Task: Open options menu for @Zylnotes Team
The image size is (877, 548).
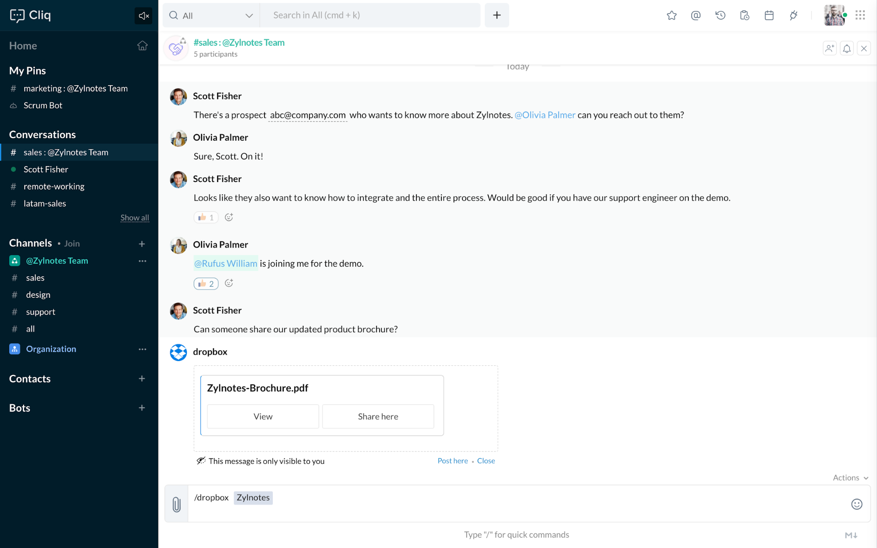Action: (x=142, y=261)
